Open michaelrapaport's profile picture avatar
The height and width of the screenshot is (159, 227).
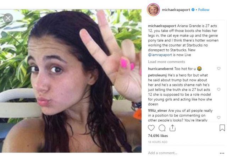pos(153,10)
